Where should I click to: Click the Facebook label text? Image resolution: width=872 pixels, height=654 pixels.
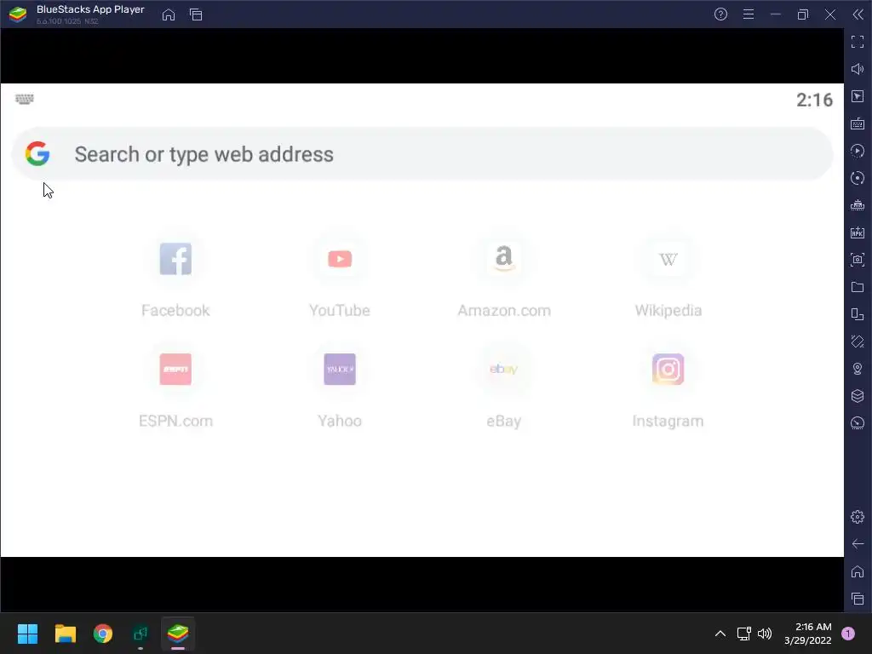click(175, 310)
